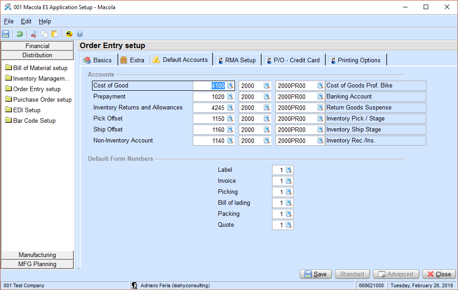Click the Close button at bottom
The width and height of the screenshot is (458, 290).
click(x=439, y=274)
